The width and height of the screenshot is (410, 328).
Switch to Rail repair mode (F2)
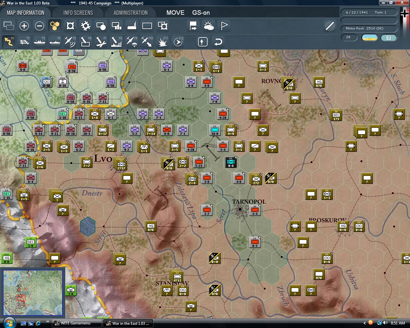point(24,41)
